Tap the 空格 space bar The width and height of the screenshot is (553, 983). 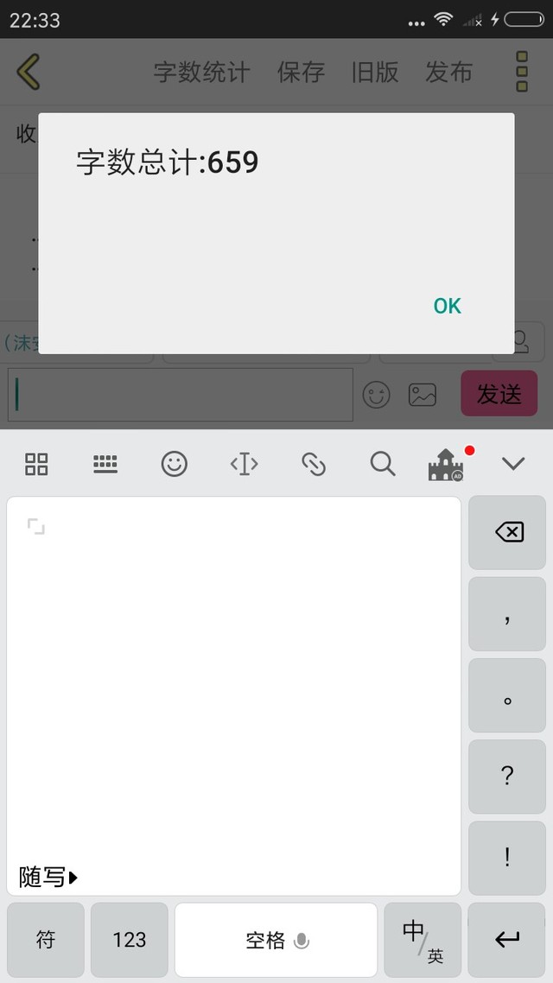[x=276, y=940]
